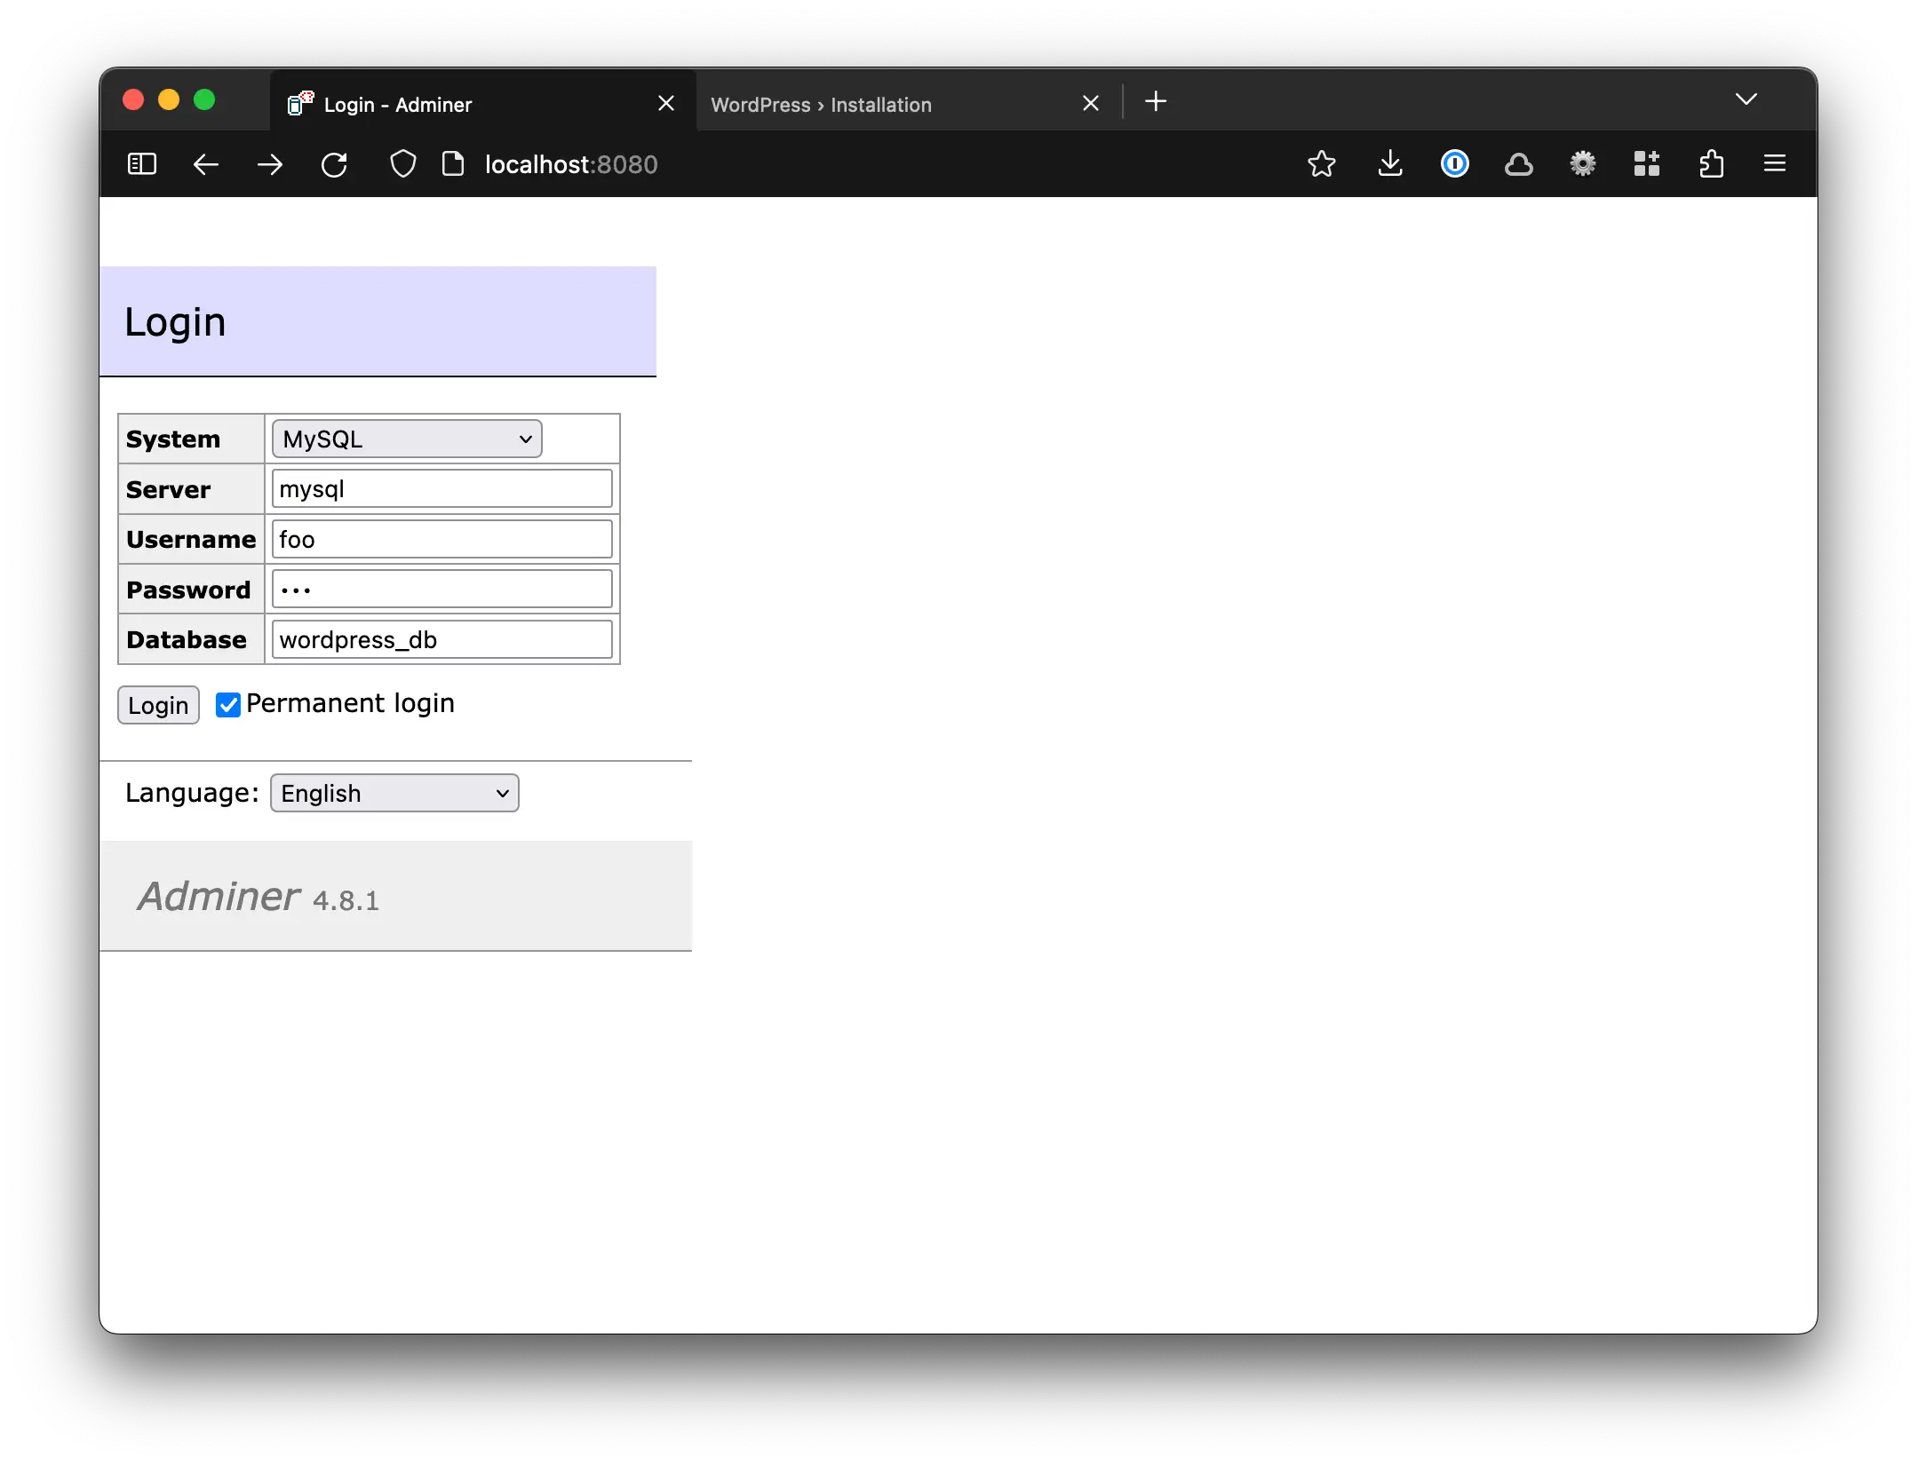Open the extensions puzzle-piece menu
Viewport: 1917px width, 1465px height.
point(1711,164)
